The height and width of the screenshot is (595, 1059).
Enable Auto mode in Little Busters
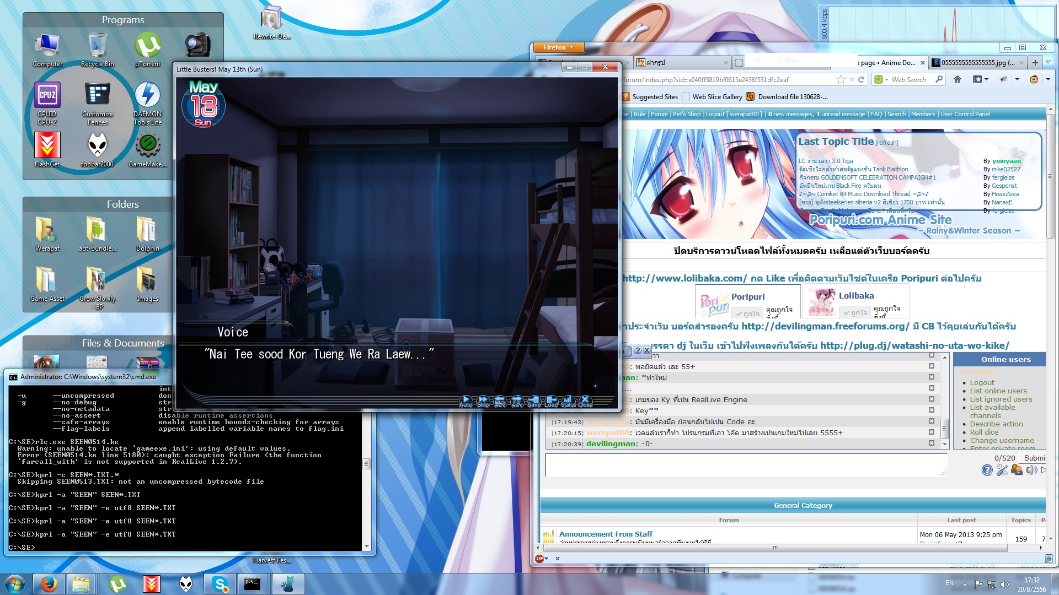tap(466, 401)
